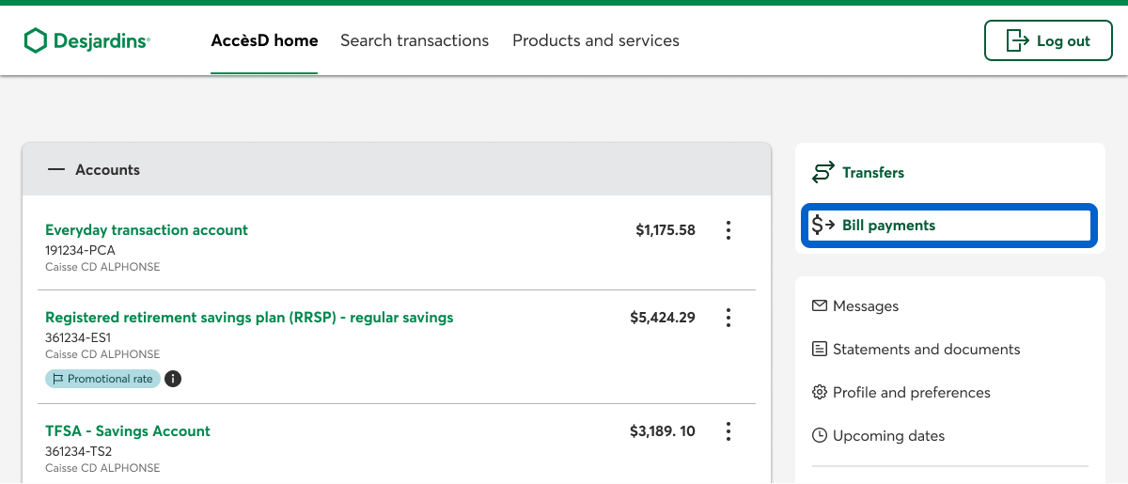The height and width of the screenshot is (484, 1128).
Task: Open the Everyday transaction account link
Action: (147, 230)
